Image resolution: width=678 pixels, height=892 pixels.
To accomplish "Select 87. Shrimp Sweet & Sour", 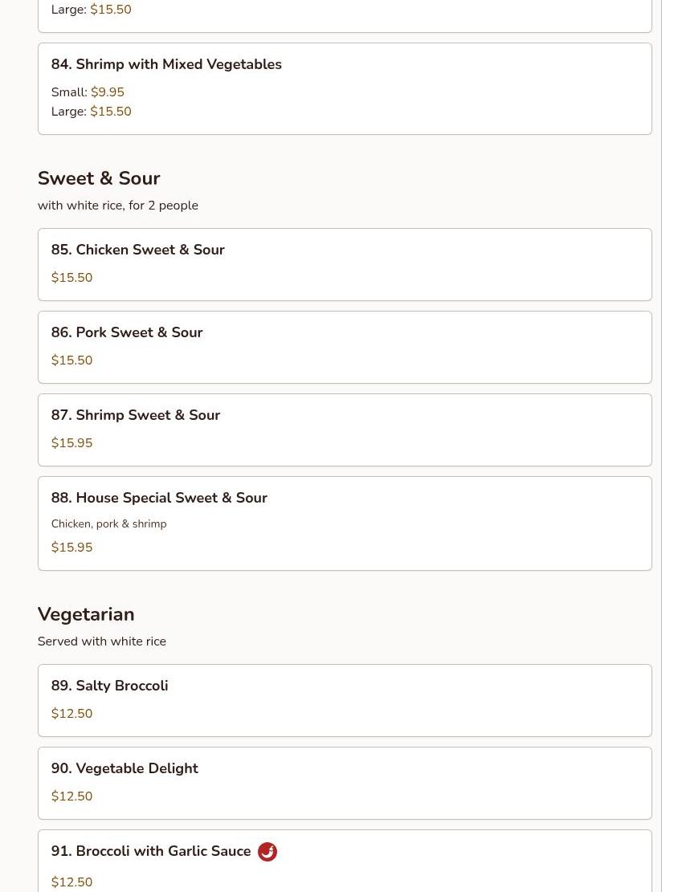I will (x=136, y=415).
